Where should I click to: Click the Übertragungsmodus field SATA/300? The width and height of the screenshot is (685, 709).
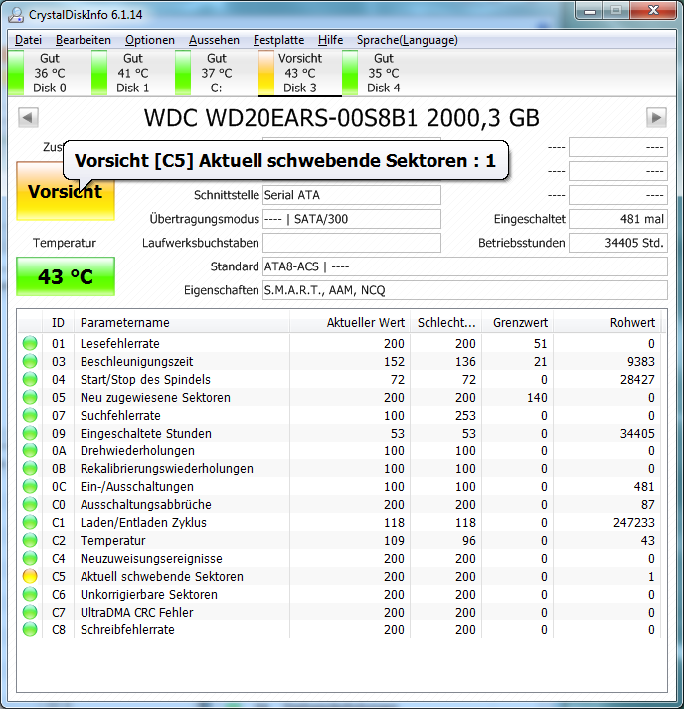(x=351, y=219)
